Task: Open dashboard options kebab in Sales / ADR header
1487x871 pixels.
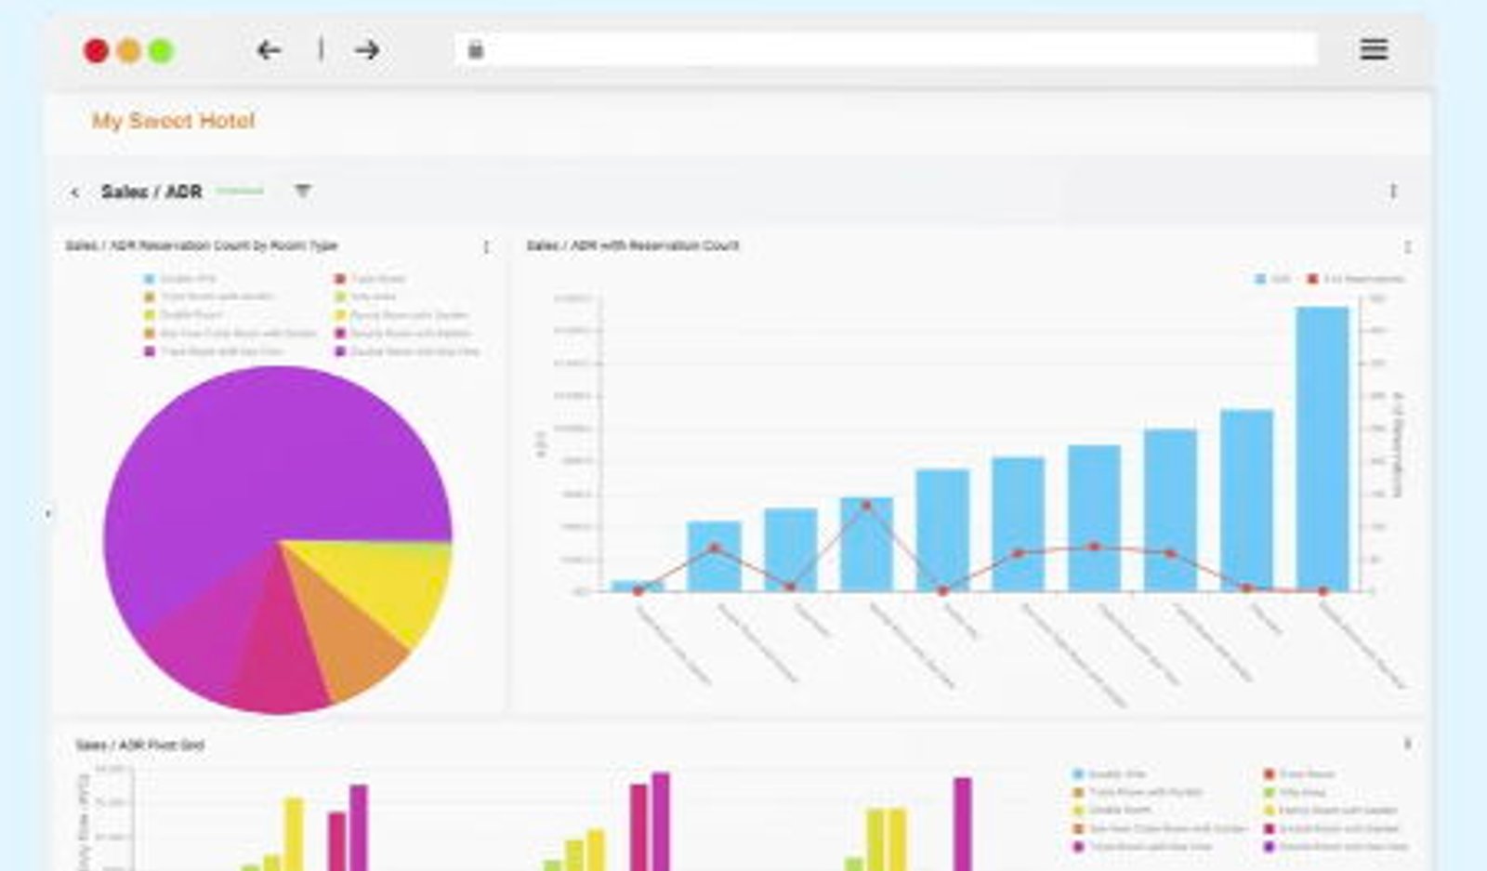Action: 1392,191
